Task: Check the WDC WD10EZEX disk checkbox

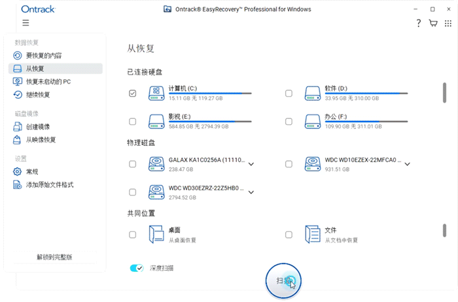Action: tap(289, 164)
